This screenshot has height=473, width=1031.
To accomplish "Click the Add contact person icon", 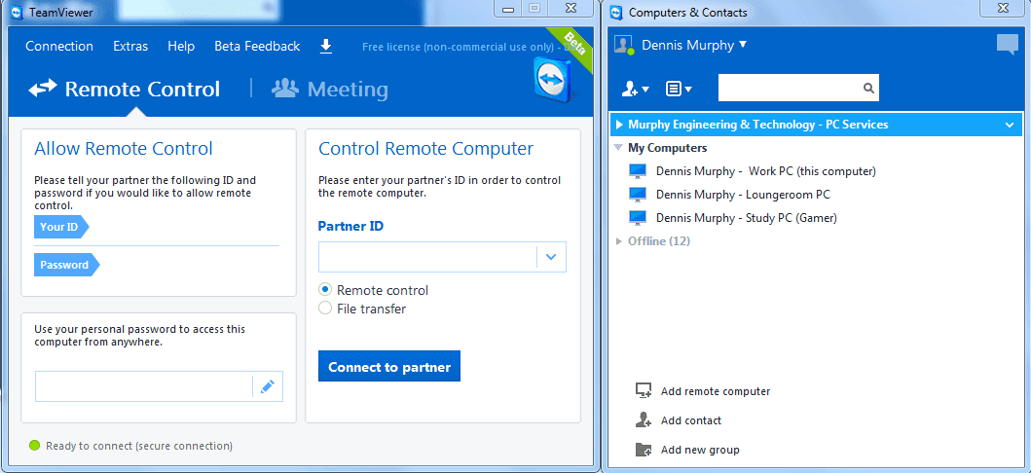I will pos(644,419).
